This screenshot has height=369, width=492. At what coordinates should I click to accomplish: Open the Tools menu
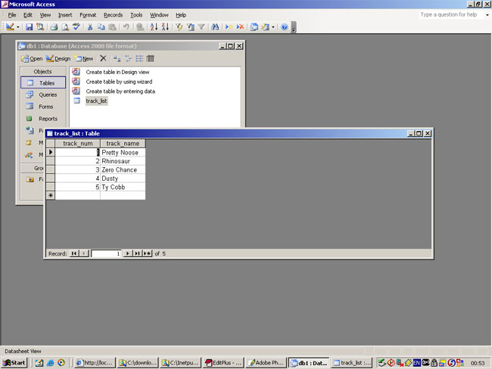pos(136,15)
